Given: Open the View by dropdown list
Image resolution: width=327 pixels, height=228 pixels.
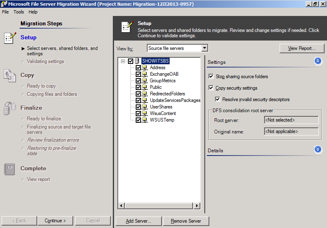Looking at the screenshot, I should [x=205, y=48].
